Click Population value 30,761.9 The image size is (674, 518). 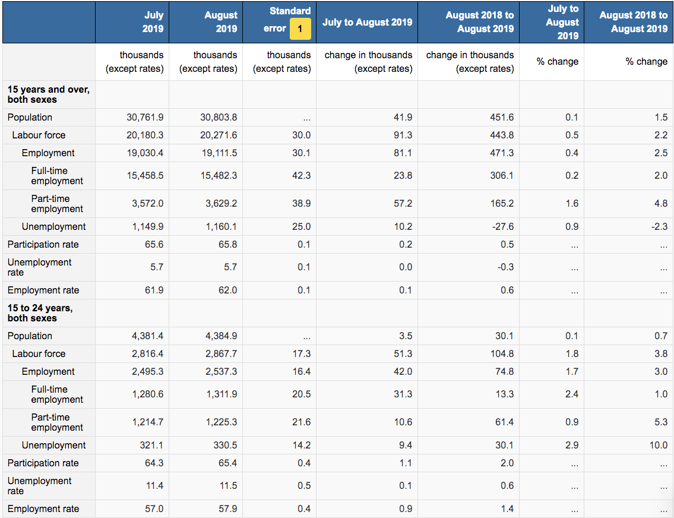(x=145, y=118)
